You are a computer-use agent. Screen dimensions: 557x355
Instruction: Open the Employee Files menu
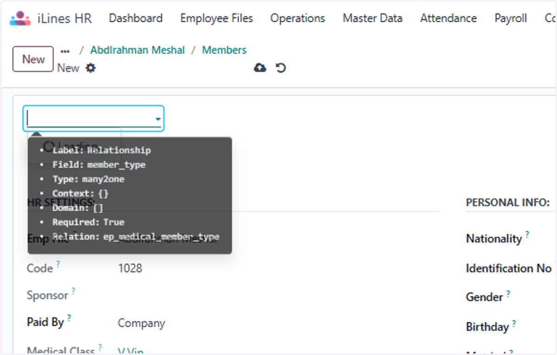point(217,18)
